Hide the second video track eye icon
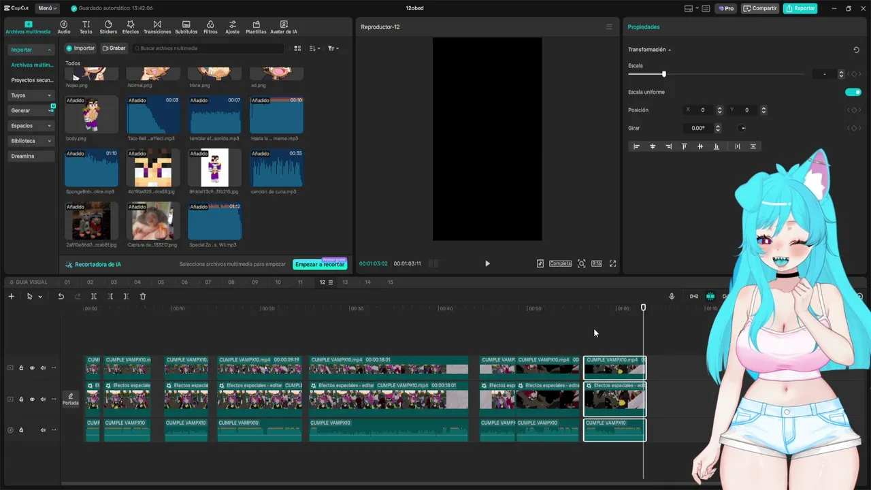This screenshot has height=490, width=871. 32,399
